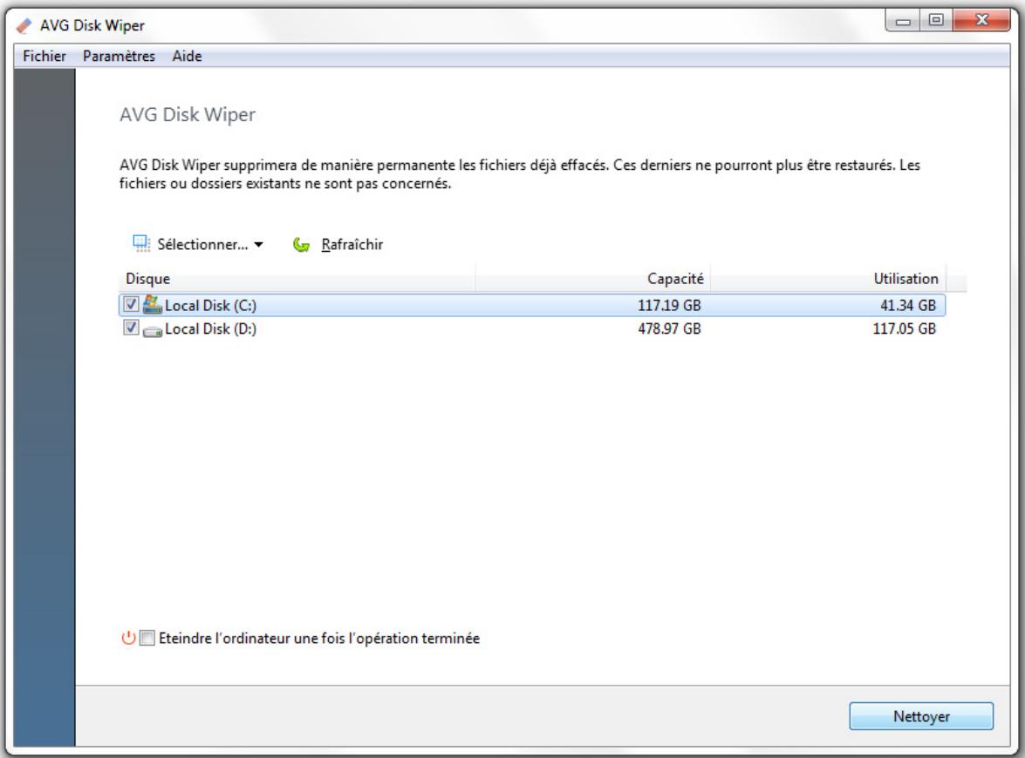Click the Nettoyer button
Screen dimensions: 1025x758
coord(921,716)
